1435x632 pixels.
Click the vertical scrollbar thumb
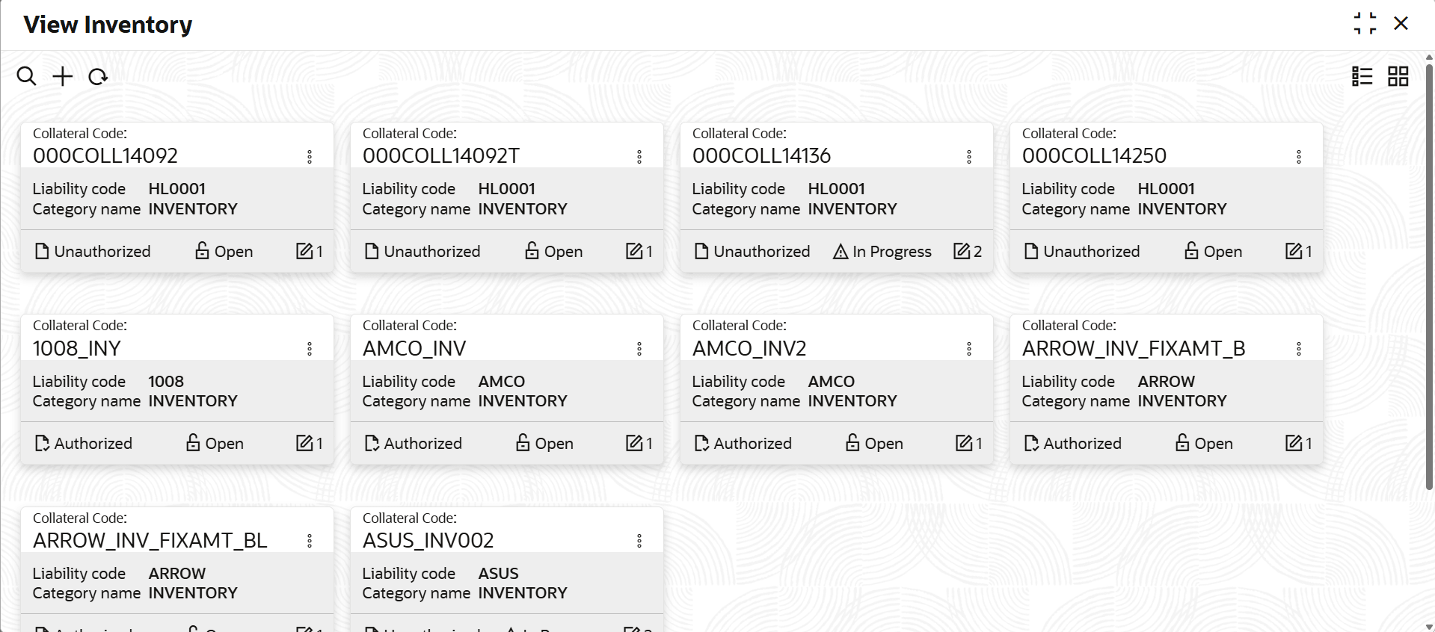1429,276
